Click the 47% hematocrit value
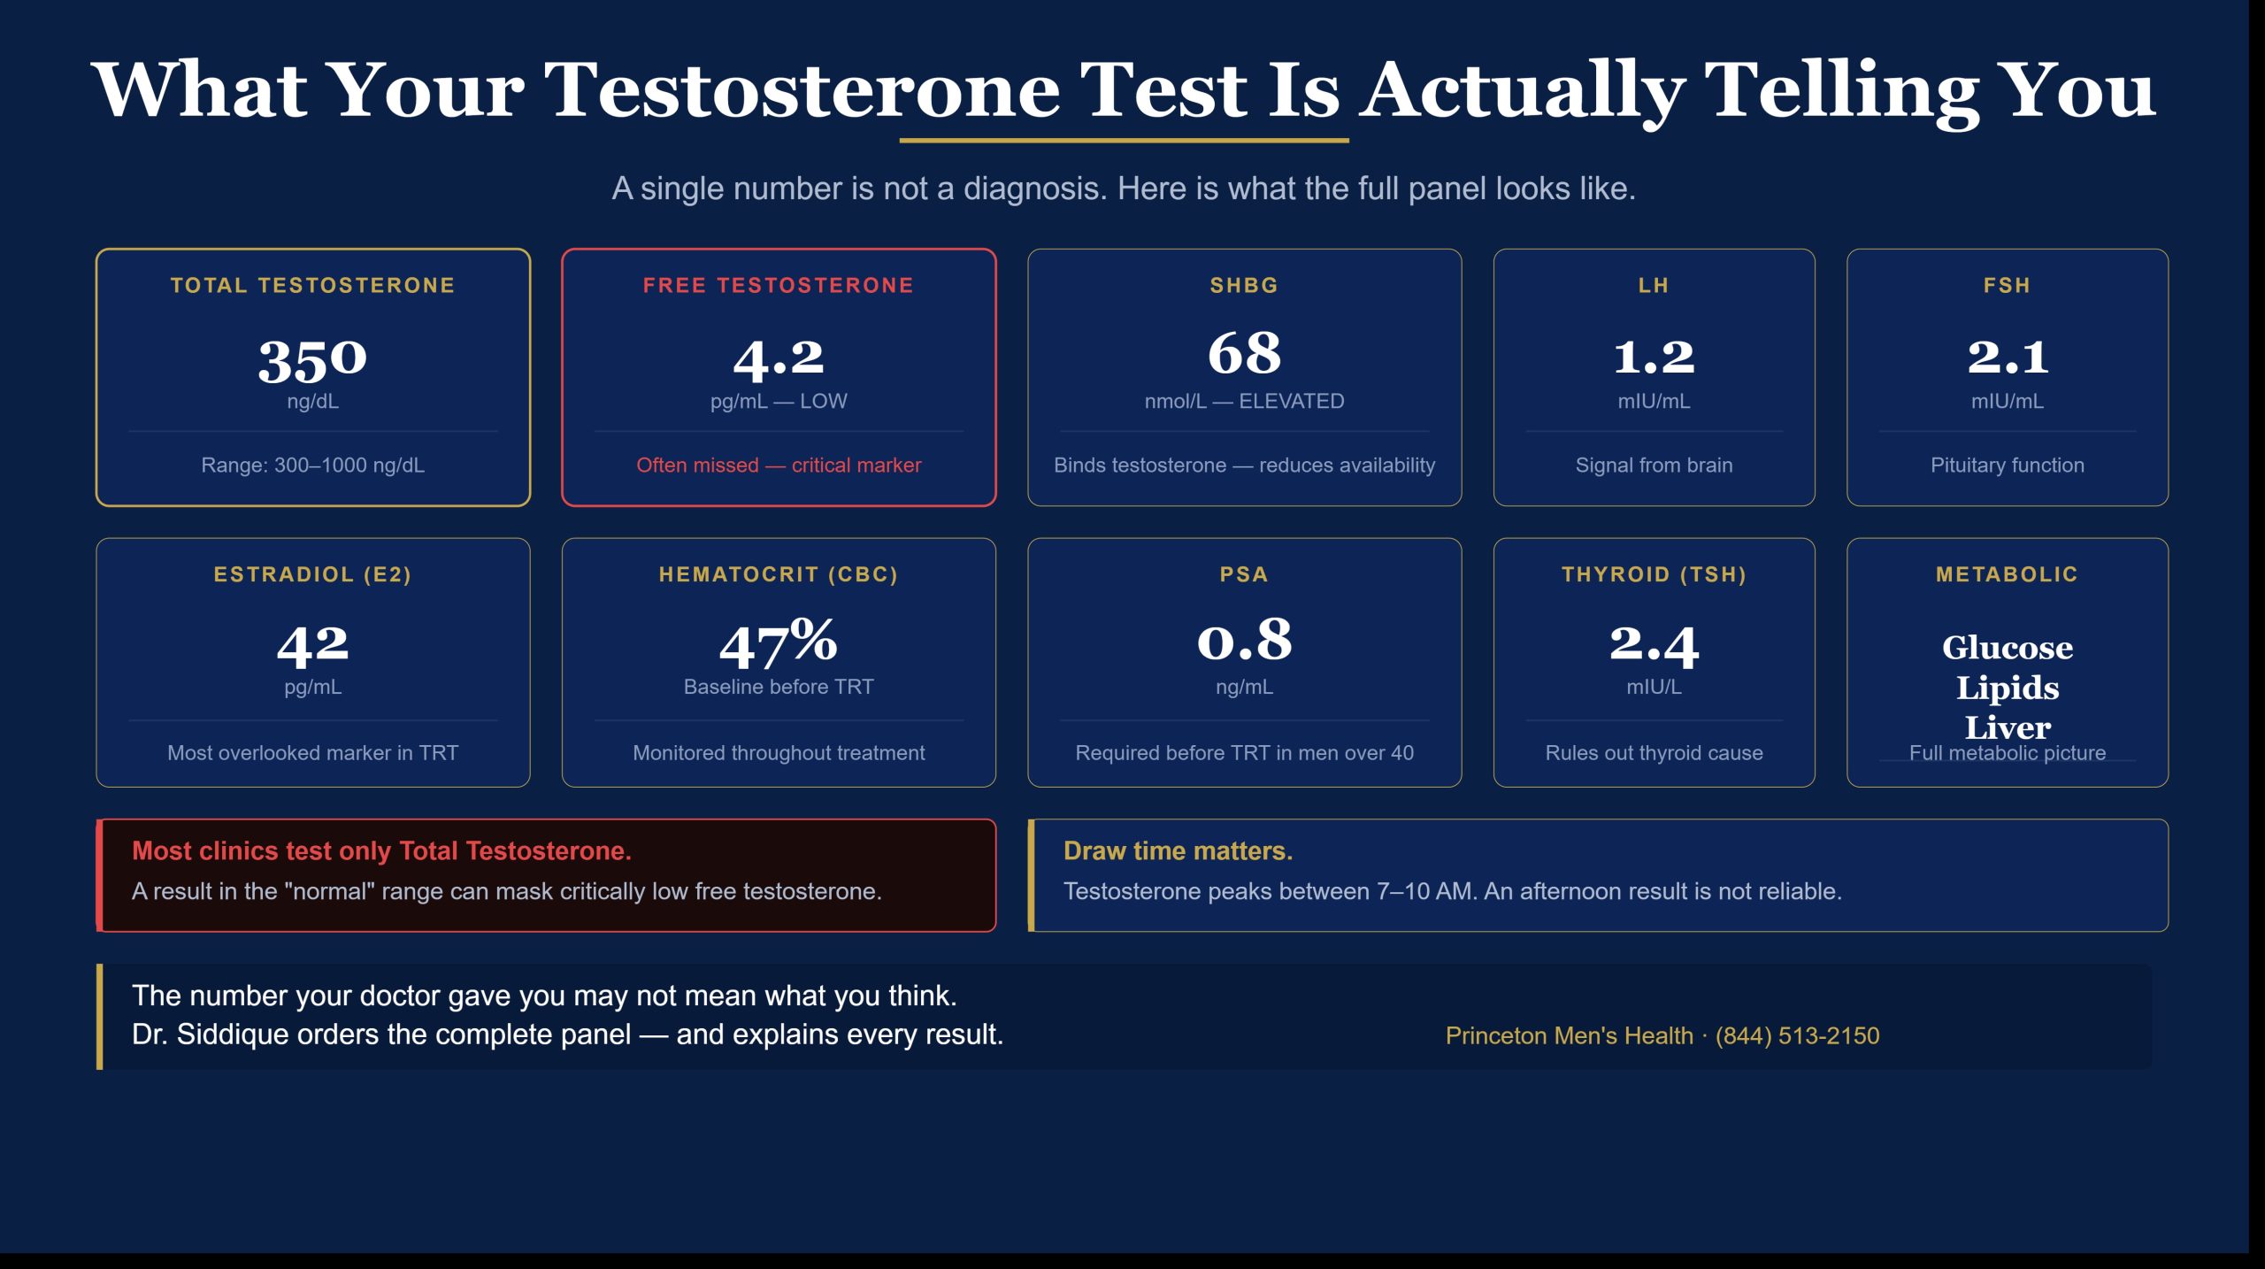Viewport: 2265px width, 1269px height. [779, 642]
